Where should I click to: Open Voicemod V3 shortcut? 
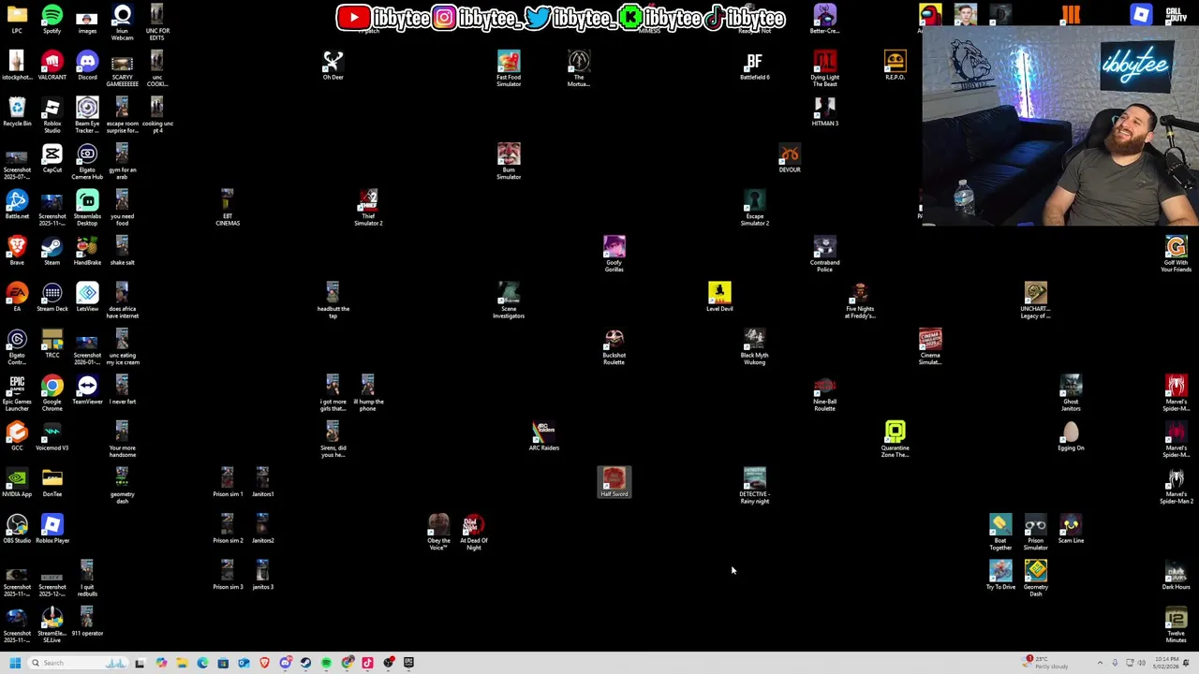[x=52, y=435]
